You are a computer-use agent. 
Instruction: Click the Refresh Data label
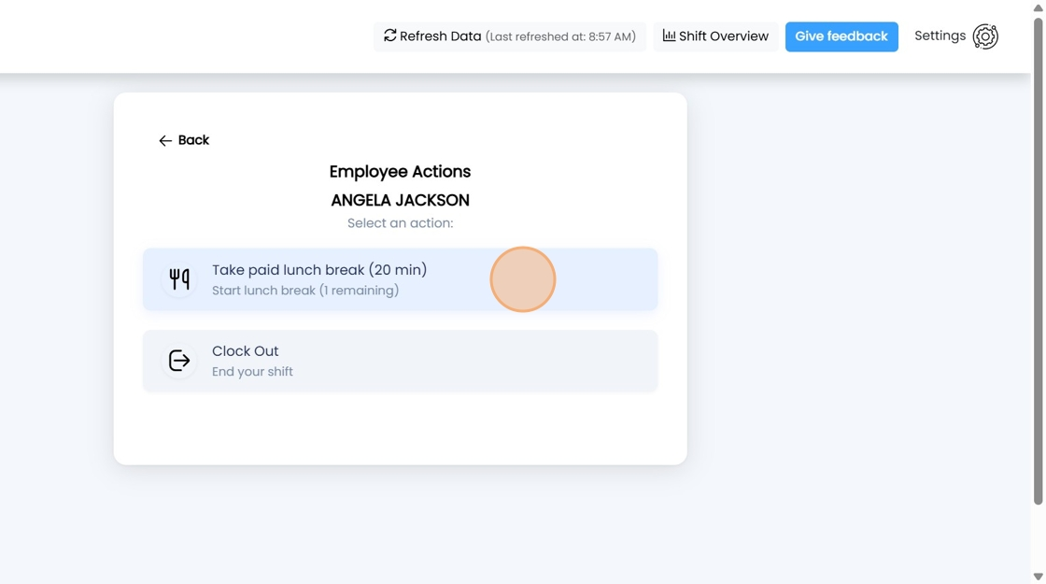(440, 36)
